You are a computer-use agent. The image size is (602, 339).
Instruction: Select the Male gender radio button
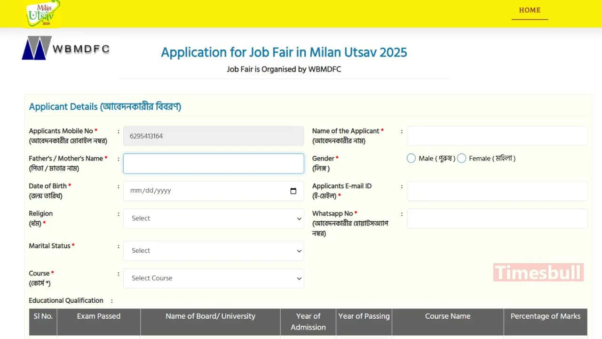(411, 158)
